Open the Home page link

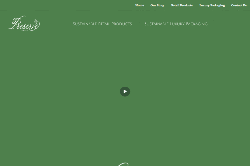[x=140, y=5]
